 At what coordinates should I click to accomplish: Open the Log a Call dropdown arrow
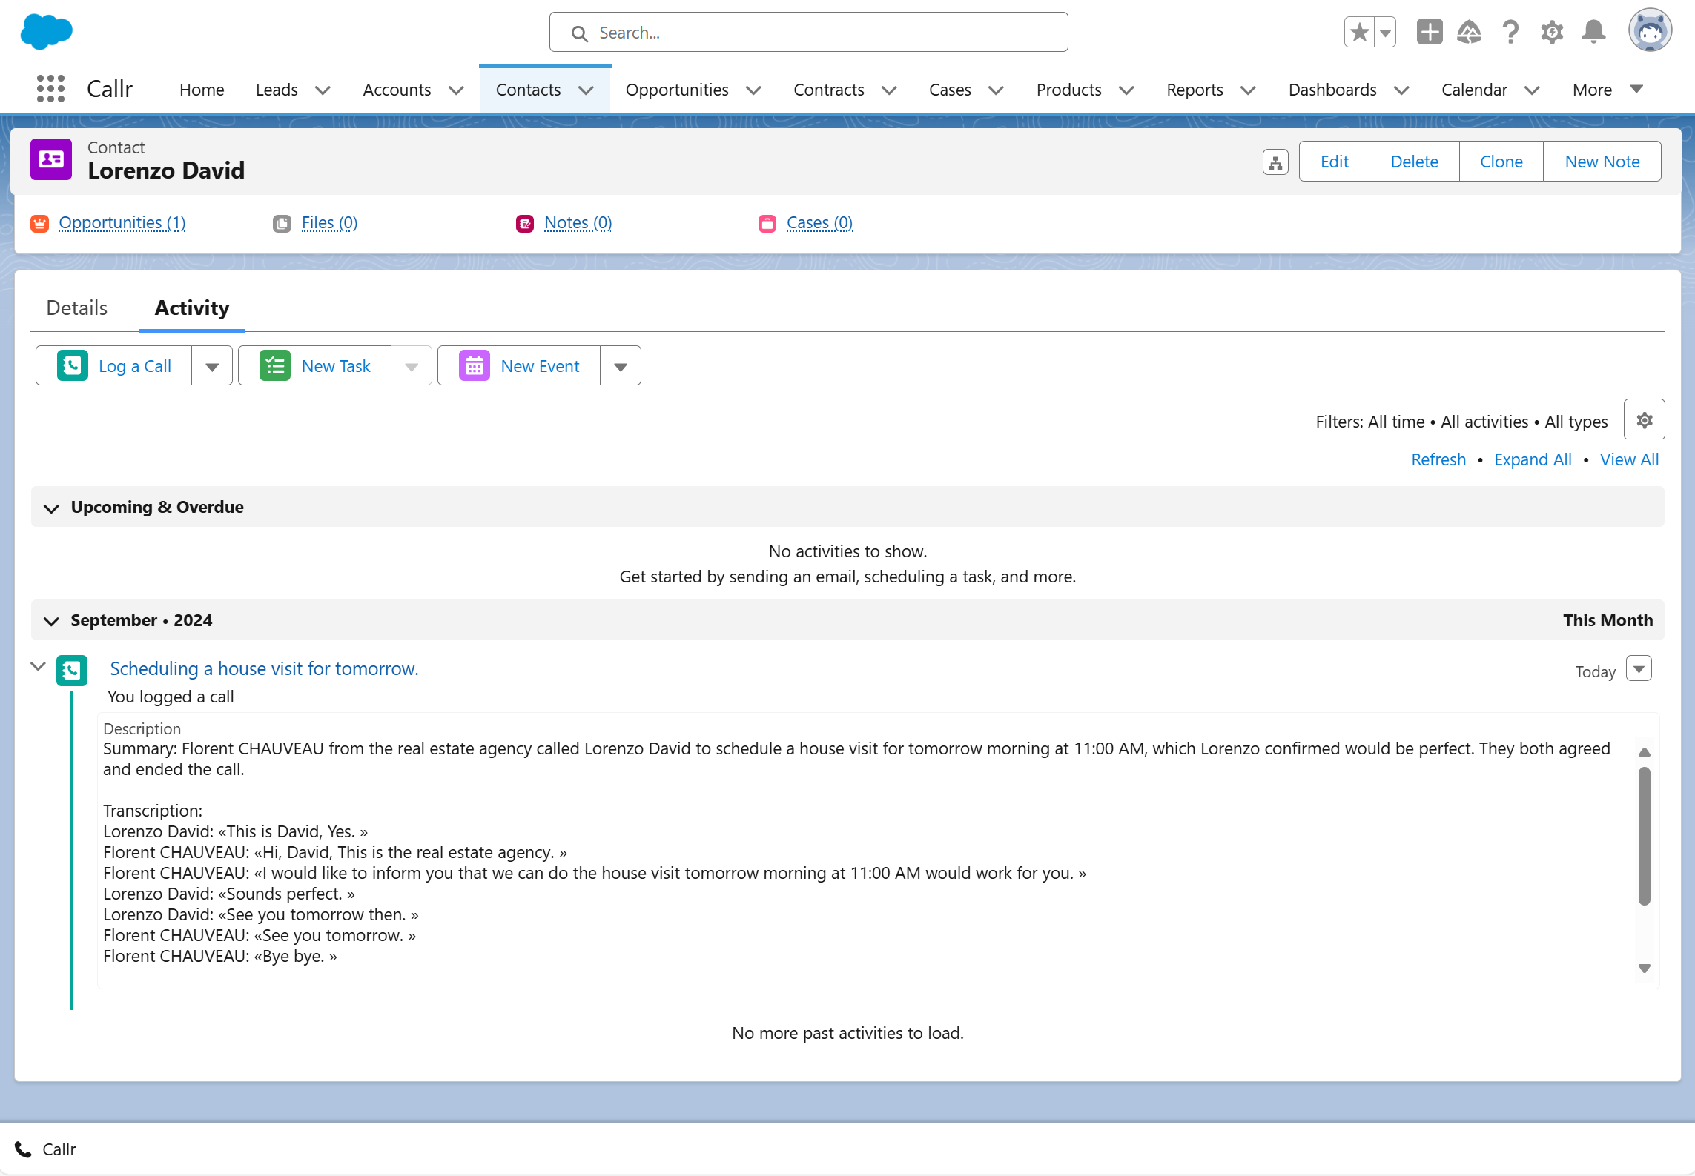pyautogui.click(x=212, y=367)
